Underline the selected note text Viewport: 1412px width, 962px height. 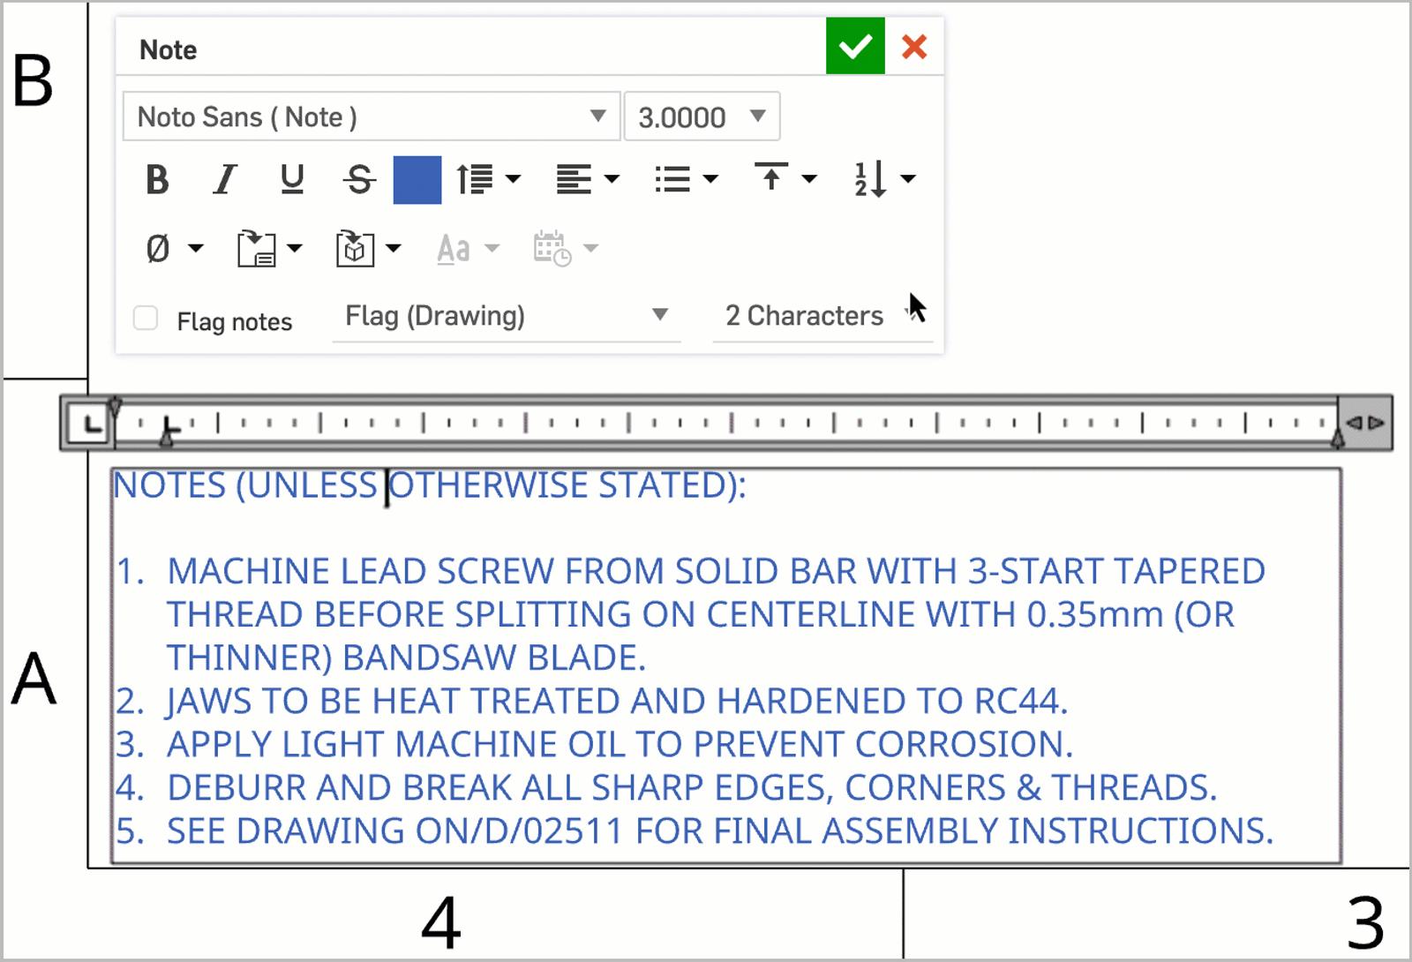tap(292, 180)
